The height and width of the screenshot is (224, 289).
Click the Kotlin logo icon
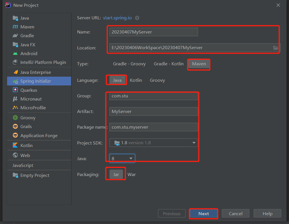[15, 145]
